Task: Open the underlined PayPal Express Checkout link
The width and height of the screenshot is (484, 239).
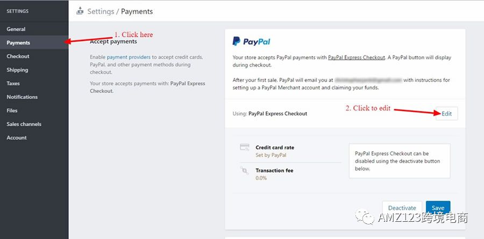Action: 357,58
